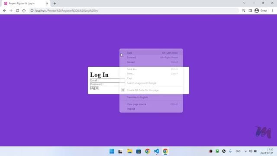Switch to the active Chrome taskbar icon
277x156 pixels.
(x=165, y=151)
